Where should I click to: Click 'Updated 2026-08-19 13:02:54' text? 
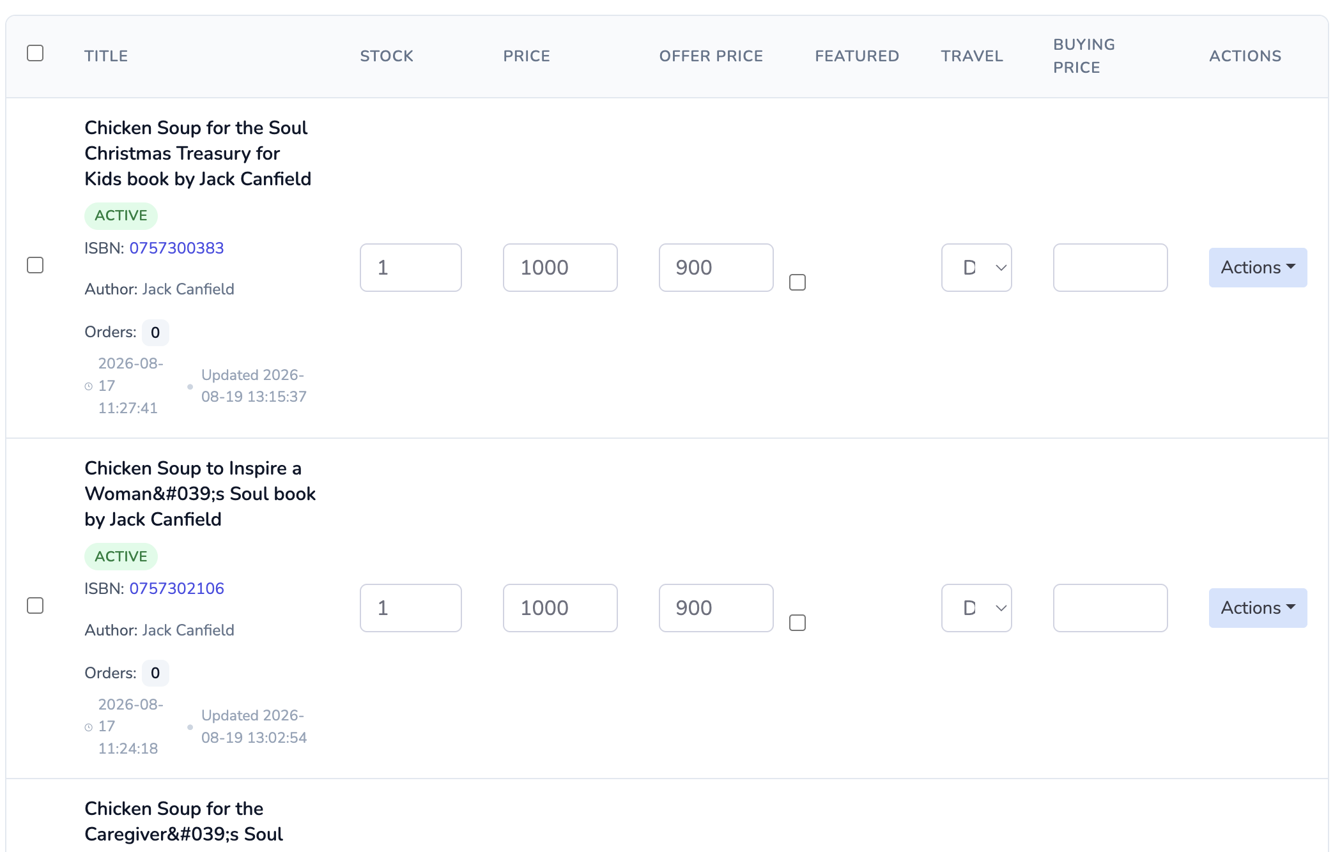coord(254,726)
